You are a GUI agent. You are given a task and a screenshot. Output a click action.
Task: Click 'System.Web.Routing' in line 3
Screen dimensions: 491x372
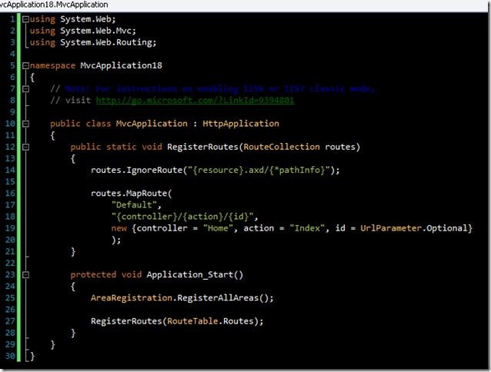[x=106, y=42]
